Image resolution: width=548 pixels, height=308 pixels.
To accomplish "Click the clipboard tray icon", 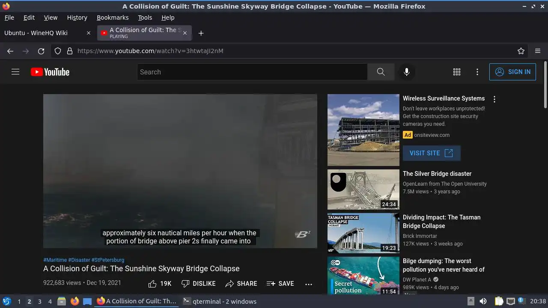I will (x=499, y=301).
